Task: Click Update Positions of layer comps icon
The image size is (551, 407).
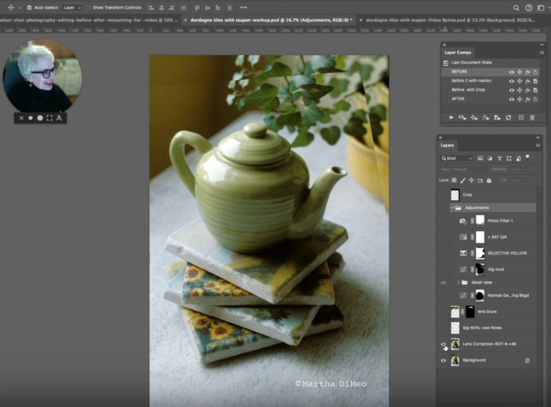Action: point(474,117)
